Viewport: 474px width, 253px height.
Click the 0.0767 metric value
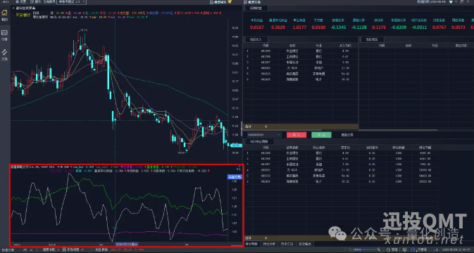(x=439, y=27)
